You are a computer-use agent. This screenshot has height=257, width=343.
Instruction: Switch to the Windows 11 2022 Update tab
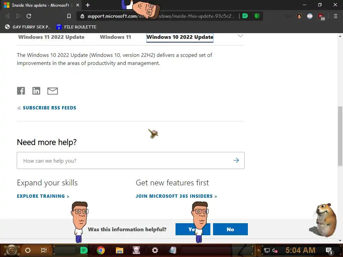(x=51, y=37)
